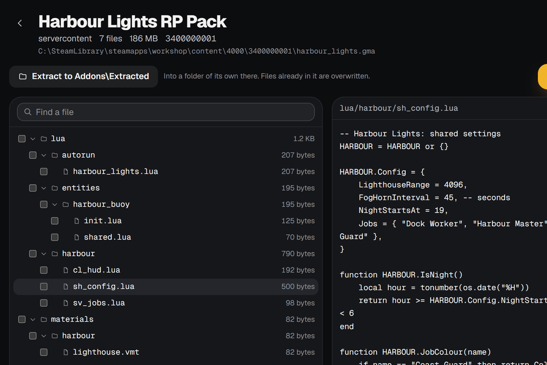Image resolution: width=547 pixels, height=365 pixels.
Task: Tick the cl_hud.lua checkbox
Action: (x=44, y=270)
